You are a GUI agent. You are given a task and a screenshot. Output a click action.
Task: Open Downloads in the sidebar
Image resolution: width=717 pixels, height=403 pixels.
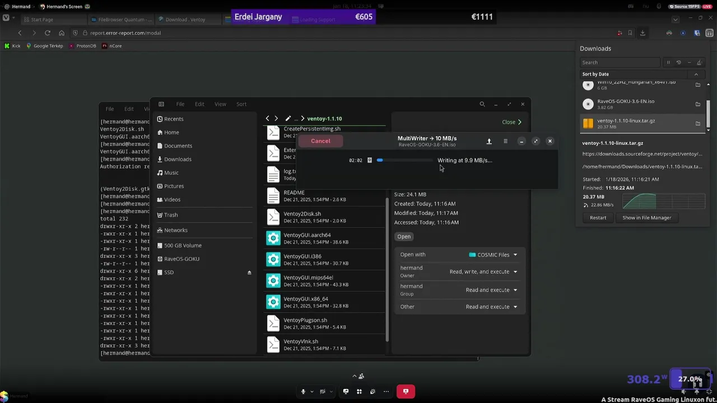pyautogui.click(x=203, y=159)
